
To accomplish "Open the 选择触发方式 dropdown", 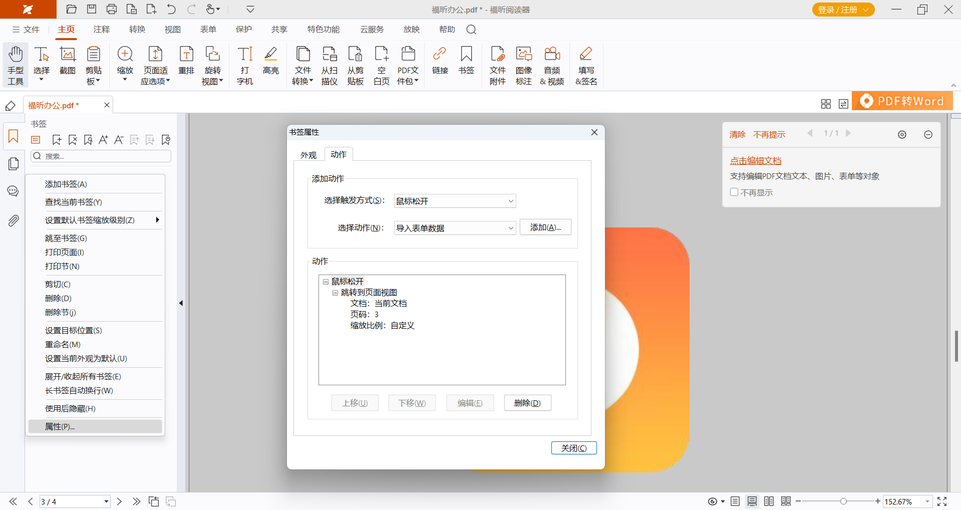I will (x=510, y=201).
